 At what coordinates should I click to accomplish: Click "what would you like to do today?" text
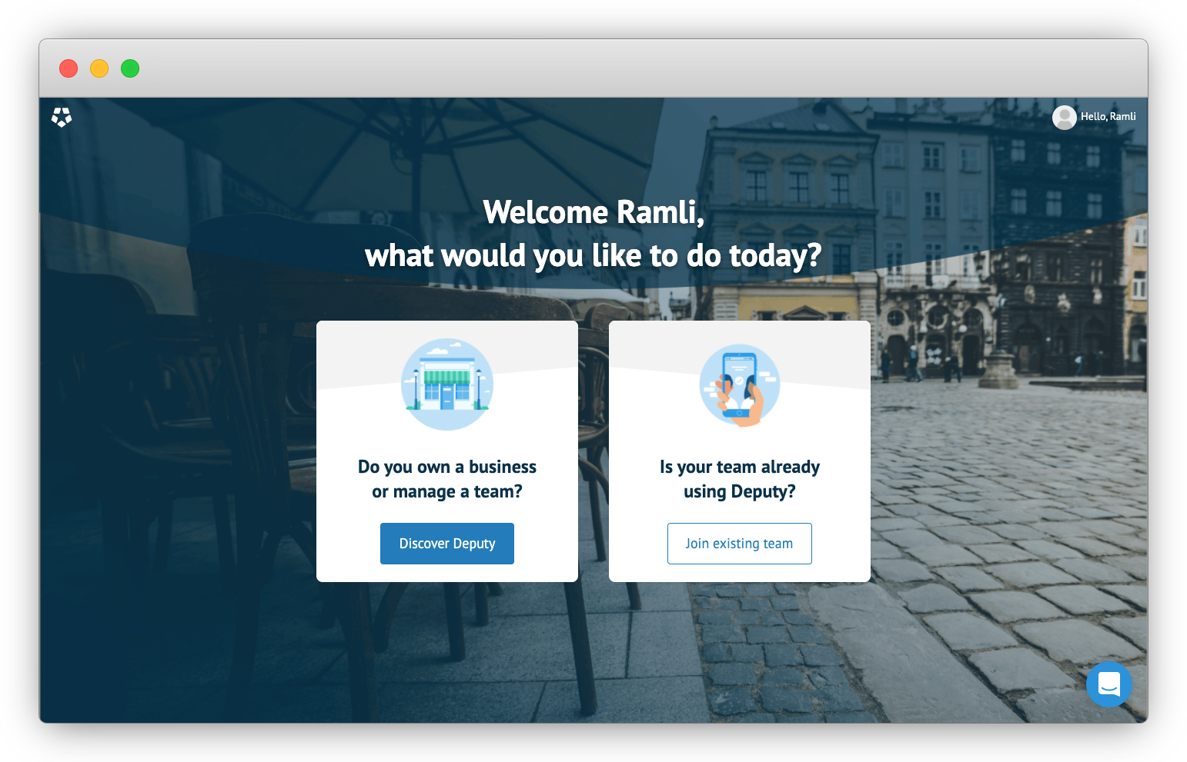(x=593, y=255)
